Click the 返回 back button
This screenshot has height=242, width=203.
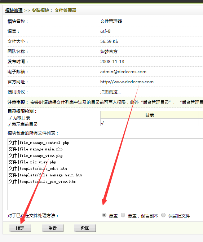tap(85, 228)
